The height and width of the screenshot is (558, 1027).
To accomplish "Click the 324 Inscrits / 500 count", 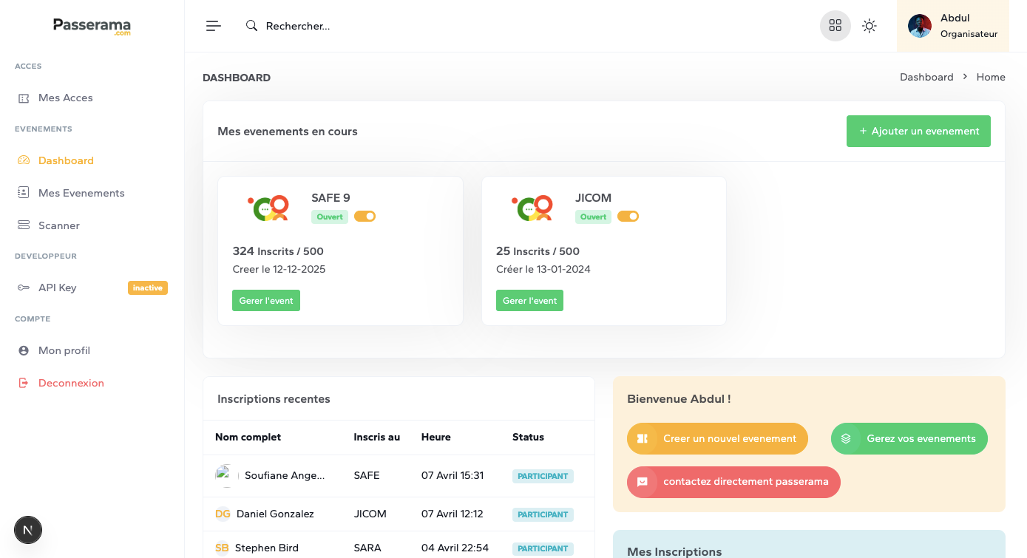I will point(278,251).
